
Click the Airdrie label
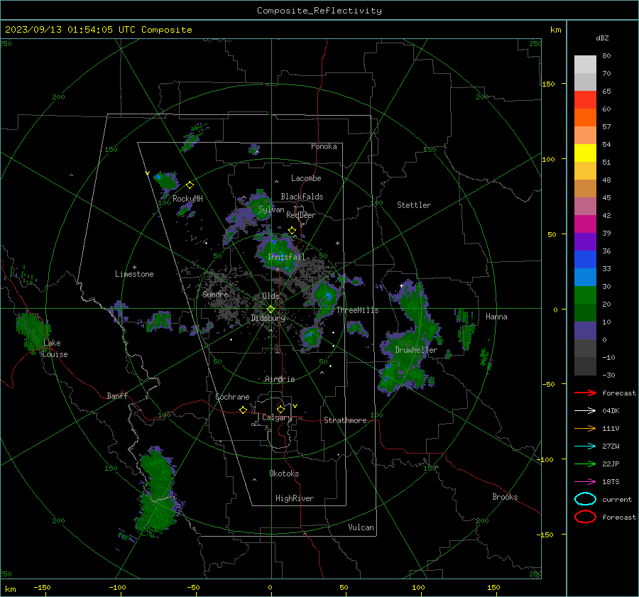click(280, 379)
